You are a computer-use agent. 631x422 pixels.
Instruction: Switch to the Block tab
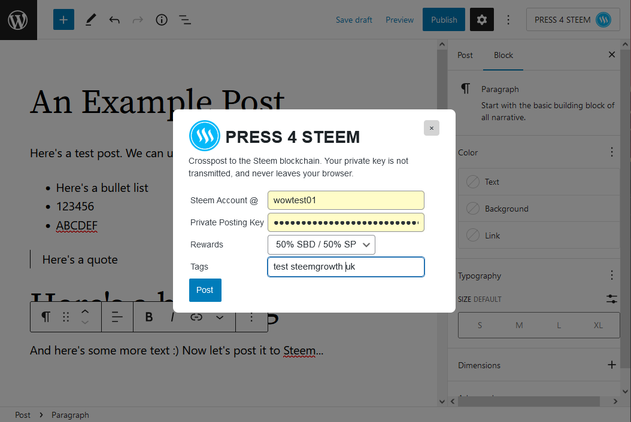point(503,55)
